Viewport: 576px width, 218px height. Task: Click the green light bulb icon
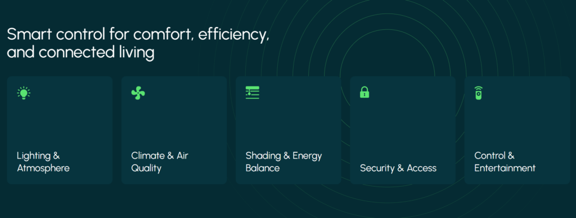(x=24, y=93)
